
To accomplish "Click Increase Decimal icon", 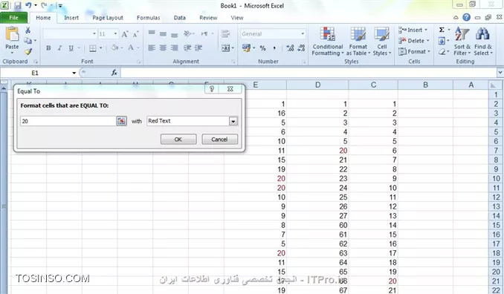I will pos(290,48).
